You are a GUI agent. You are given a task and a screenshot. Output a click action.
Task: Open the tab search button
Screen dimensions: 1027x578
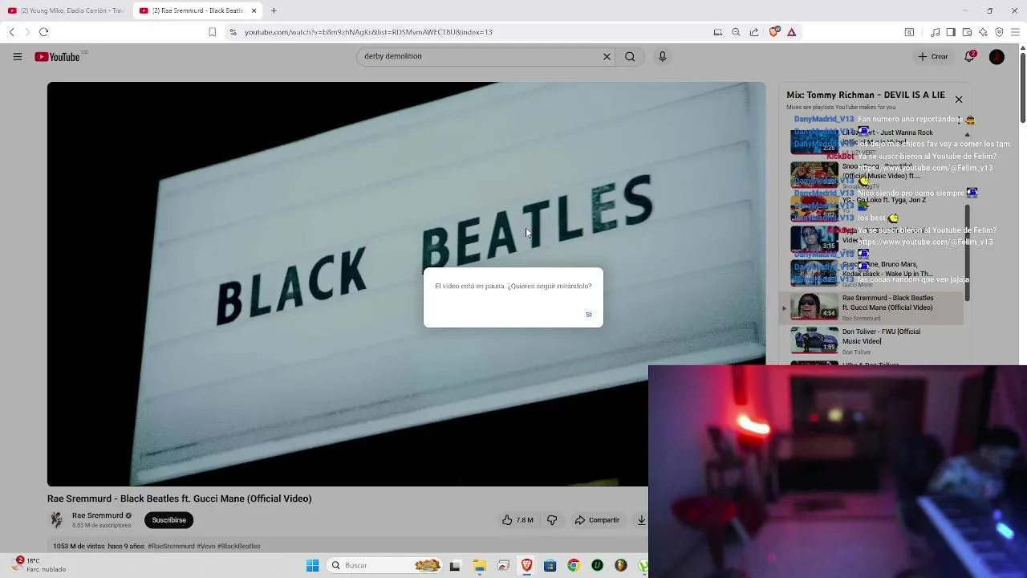coord(909,32)
